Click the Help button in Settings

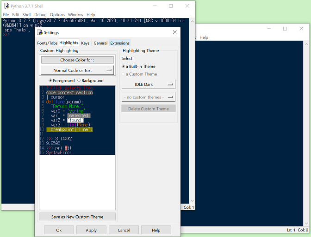(x=156, y=230)
